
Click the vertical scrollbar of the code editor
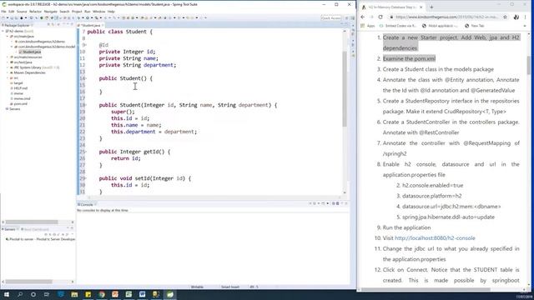click(345, 88)
